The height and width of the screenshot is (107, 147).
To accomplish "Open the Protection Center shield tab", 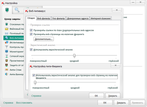I will point(7,10).
